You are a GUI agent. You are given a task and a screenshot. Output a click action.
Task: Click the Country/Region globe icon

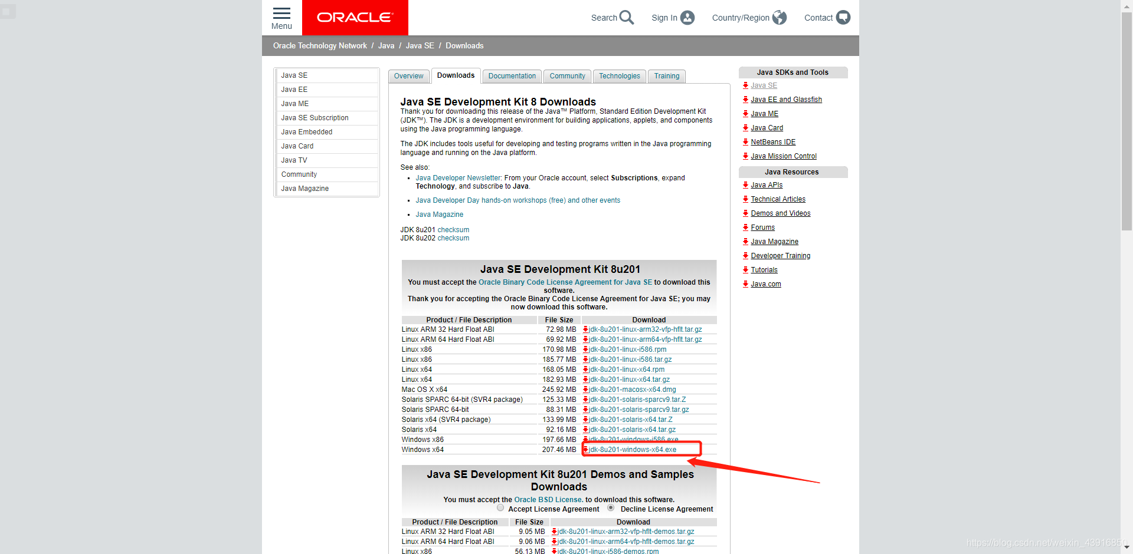point(779,17)
